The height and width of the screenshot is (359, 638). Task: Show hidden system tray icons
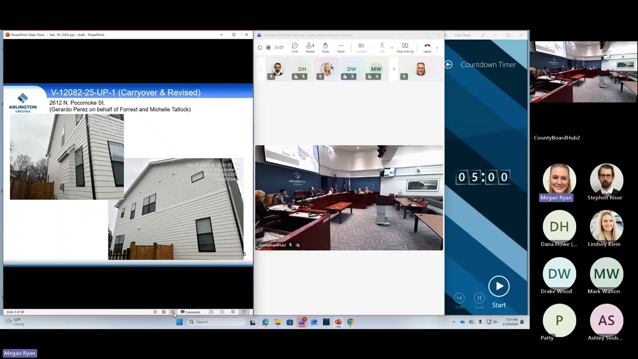(x=454, y=322)
